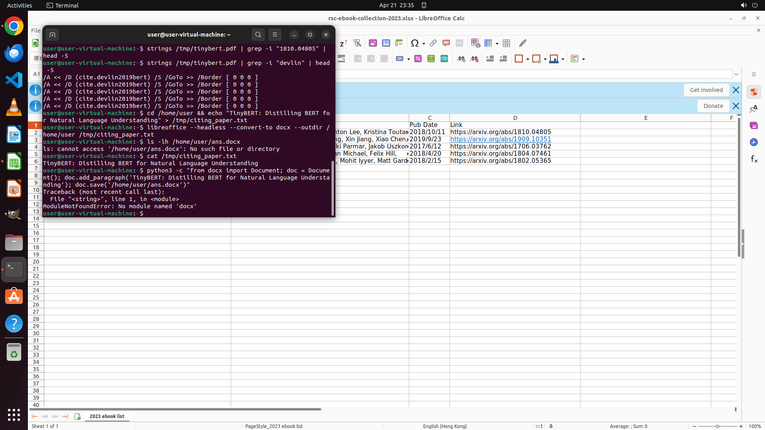
Task: Insert hyperlink chain icon
Action: click(x=433, y=43)
